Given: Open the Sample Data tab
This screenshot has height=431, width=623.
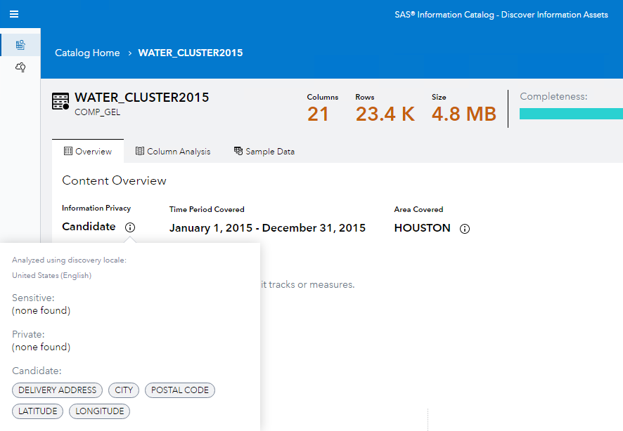Looking at the screenshot, I should tap(264, 152).
